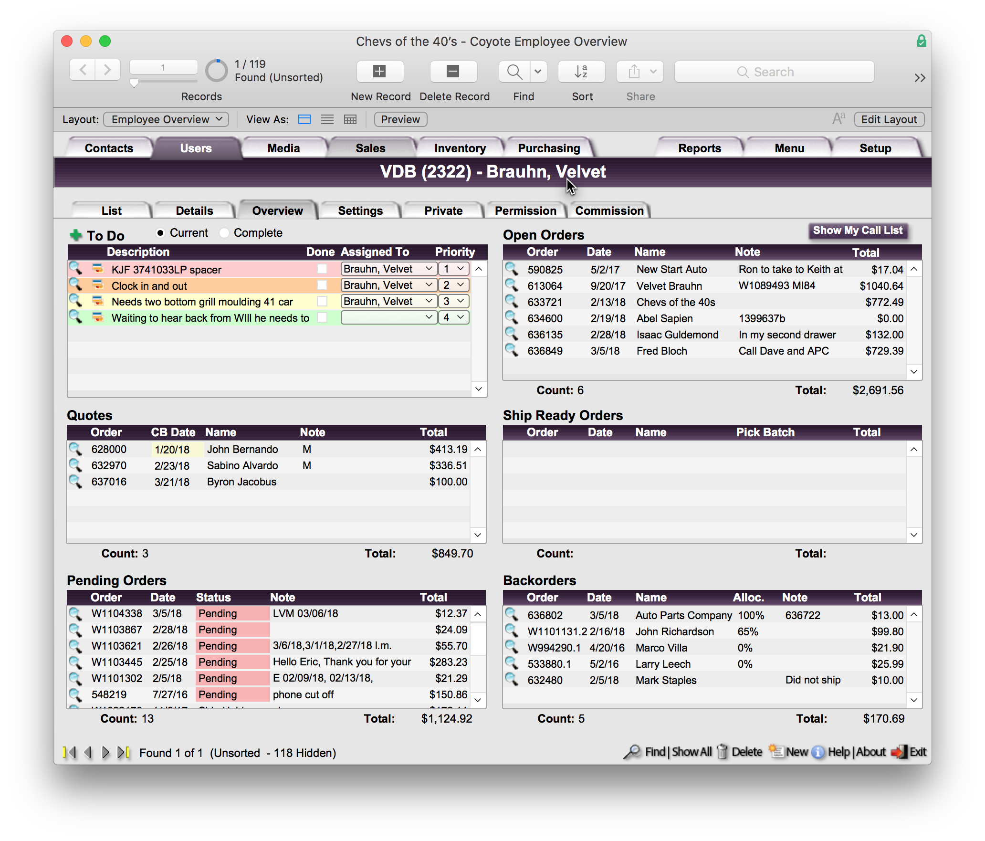Switch to the Inventory tab

(x=460, y=148)
